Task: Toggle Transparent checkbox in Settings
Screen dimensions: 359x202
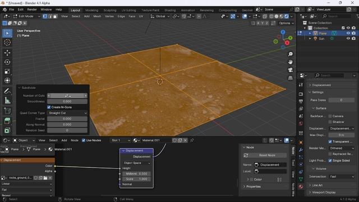Action: pyautogui.click(x=330, y=141)
